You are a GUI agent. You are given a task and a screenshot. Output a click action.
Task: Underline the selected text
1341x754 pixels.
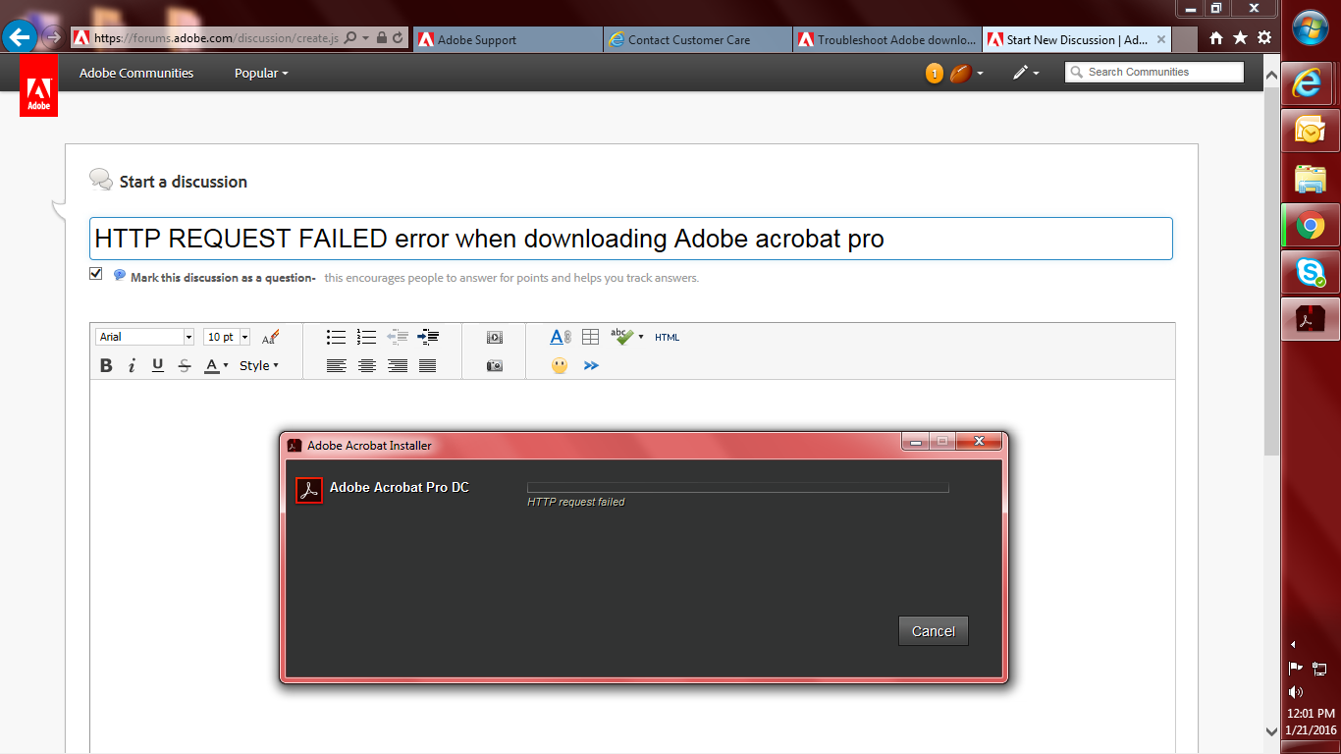(157, 365)
